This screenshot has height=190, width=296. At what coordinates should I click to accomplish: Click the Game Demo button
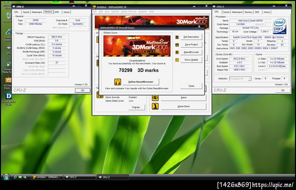(184, 106)
